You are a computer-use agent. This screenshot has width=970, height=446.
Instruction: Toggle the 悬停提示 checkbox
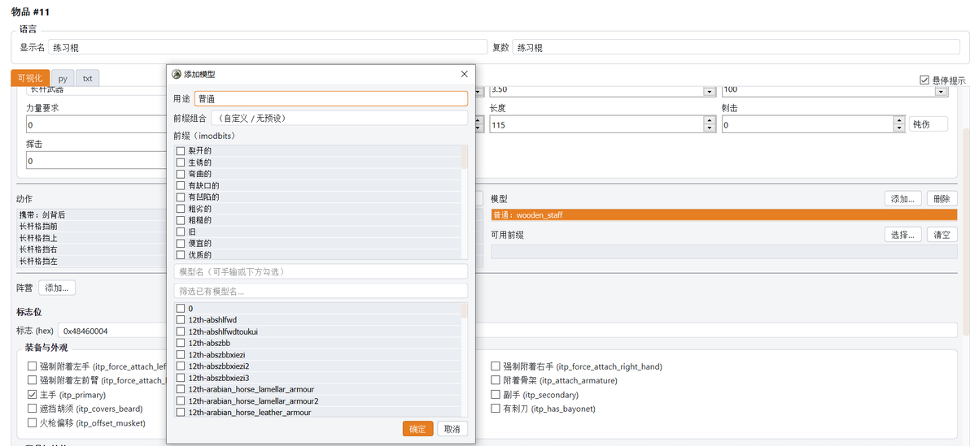coord(925,80)
